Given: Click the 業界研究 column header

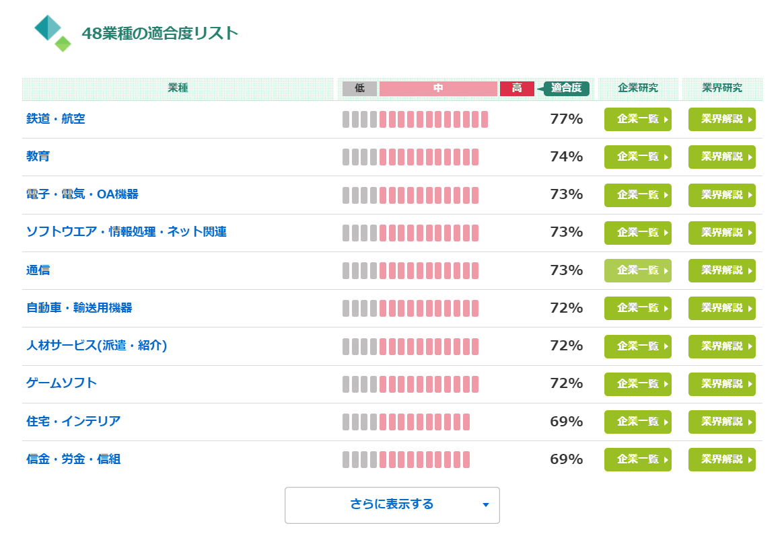Looking at the screenshot, I should (721, 88).
